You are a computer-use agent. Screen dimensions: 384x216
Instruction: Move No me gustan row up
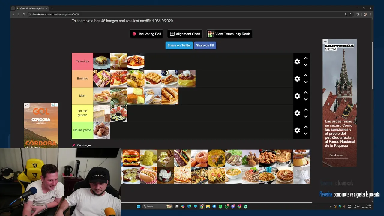coord(306,110)
